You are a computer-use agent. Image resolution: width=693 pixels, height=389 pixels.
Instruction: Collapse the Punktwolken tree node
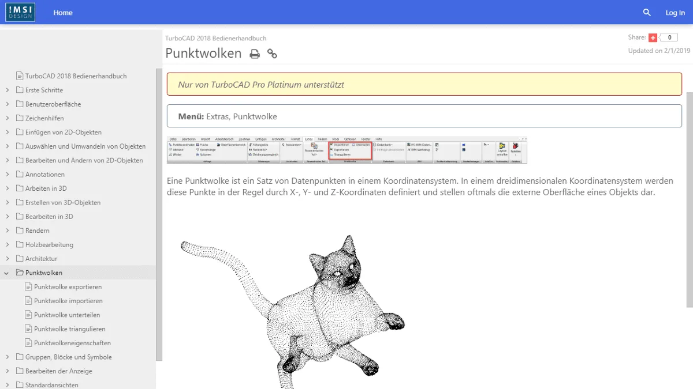[7, 273]
